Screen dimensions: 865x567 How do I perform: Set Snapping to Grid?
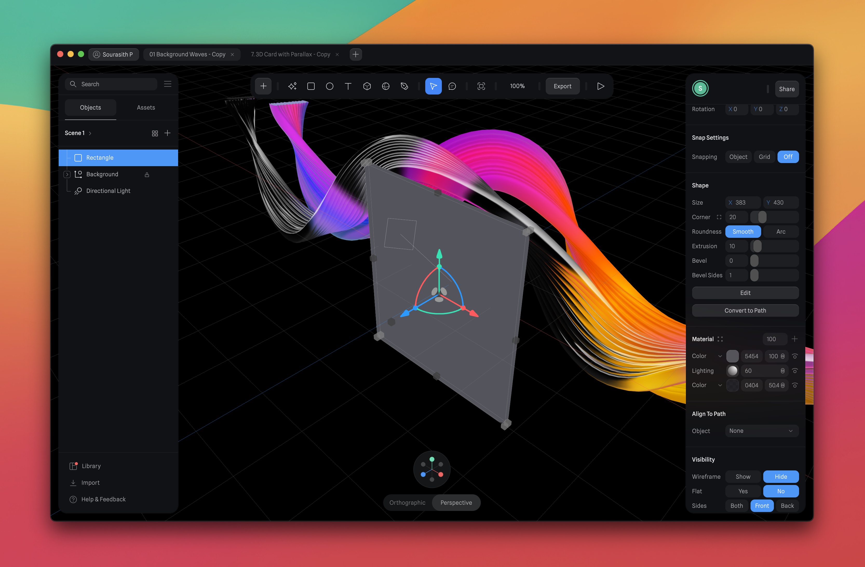764,157
